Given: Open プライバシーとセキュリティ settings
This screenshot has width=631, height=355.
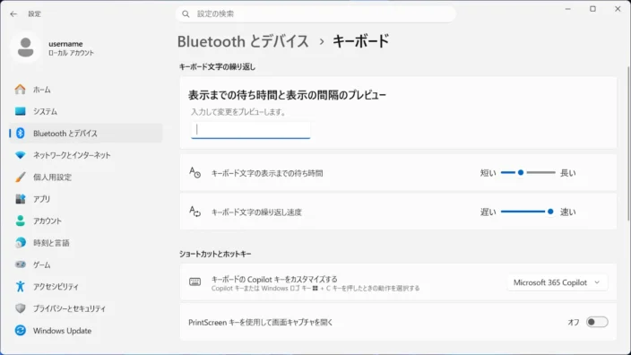Looking at the screenshot, I should coord(86,308).
